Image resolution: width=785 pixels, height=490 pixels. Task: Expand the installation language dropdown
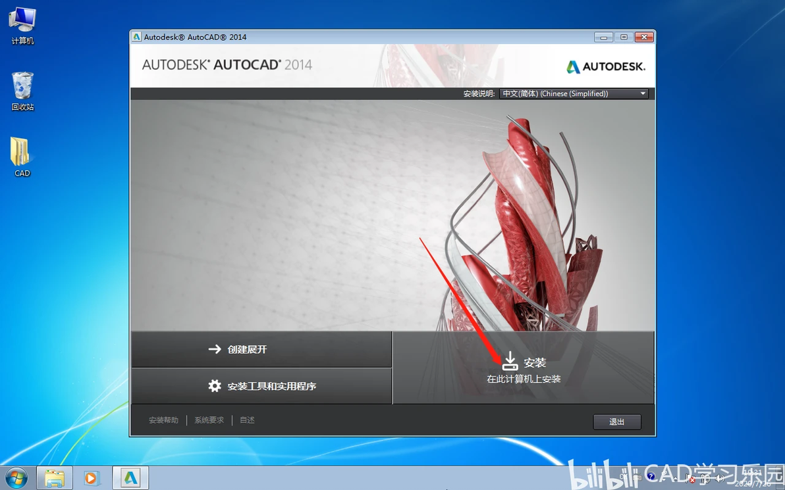tap(574, 93)
